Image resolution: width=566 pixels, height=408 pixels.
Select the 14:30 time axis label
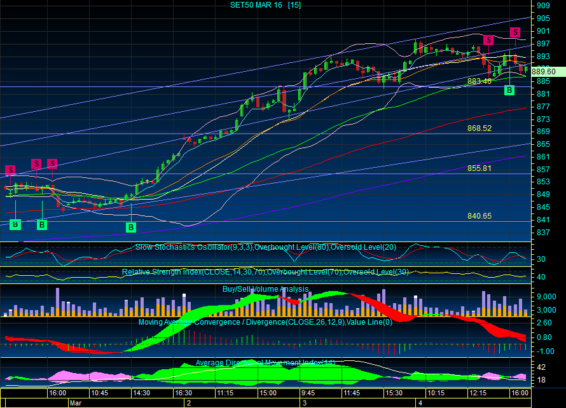click(x=141, y=393)
